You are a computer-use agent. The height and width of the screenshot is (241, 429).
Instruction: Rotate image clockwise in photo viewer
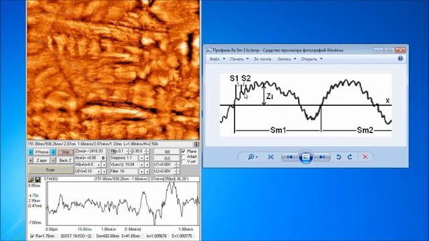[x=350, y=157]
